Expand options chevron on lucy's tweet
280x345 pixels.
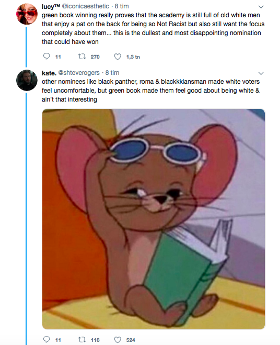pos(261,7)
